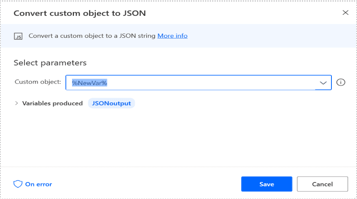The image size is (357, 199).
Task: Click the info icon beside Custom object
Action: [x=341, y=82]
